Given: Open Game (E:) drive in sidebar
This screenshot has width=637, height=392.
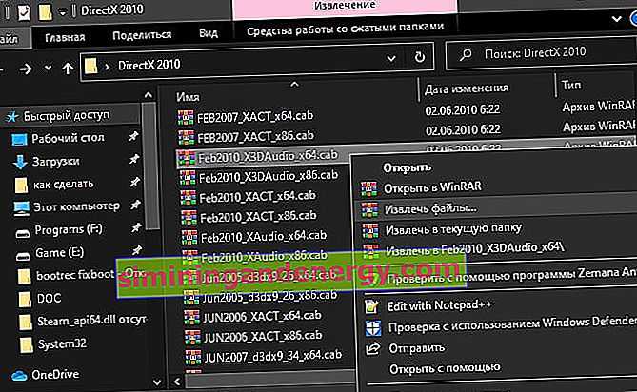Looking at the screenshot, I should coord(59,252).
